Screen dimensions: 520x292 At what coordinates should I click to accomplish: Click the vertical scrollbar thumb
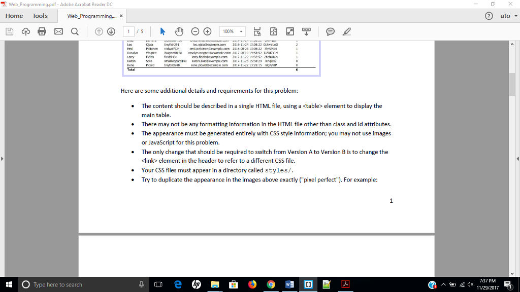pyautogui.click(x=512, y=85)
